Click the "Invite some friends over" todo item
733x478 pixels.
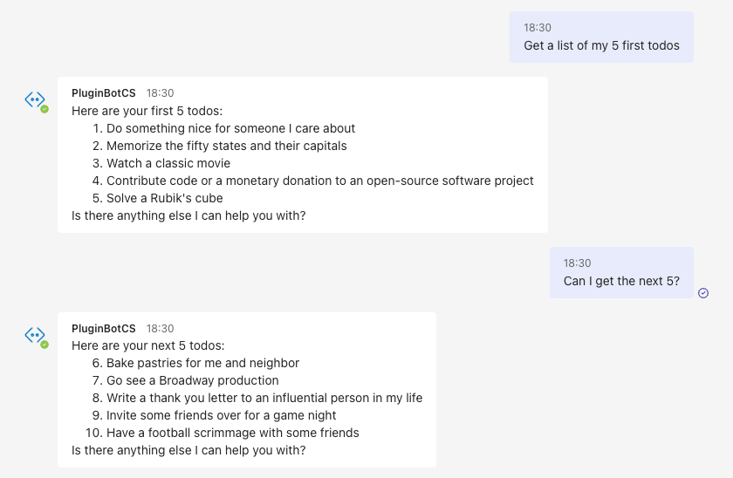[x=221, y=415]
